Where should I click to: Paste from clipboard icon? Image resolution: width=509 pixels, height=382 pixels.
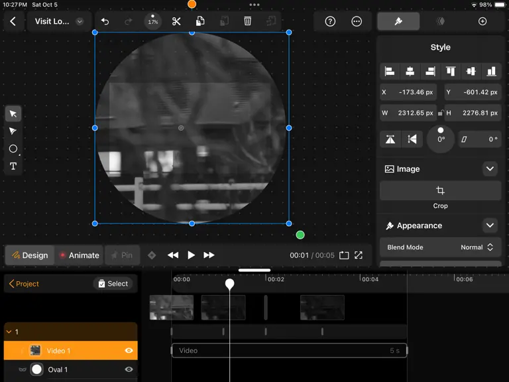(x=224, y=21)
